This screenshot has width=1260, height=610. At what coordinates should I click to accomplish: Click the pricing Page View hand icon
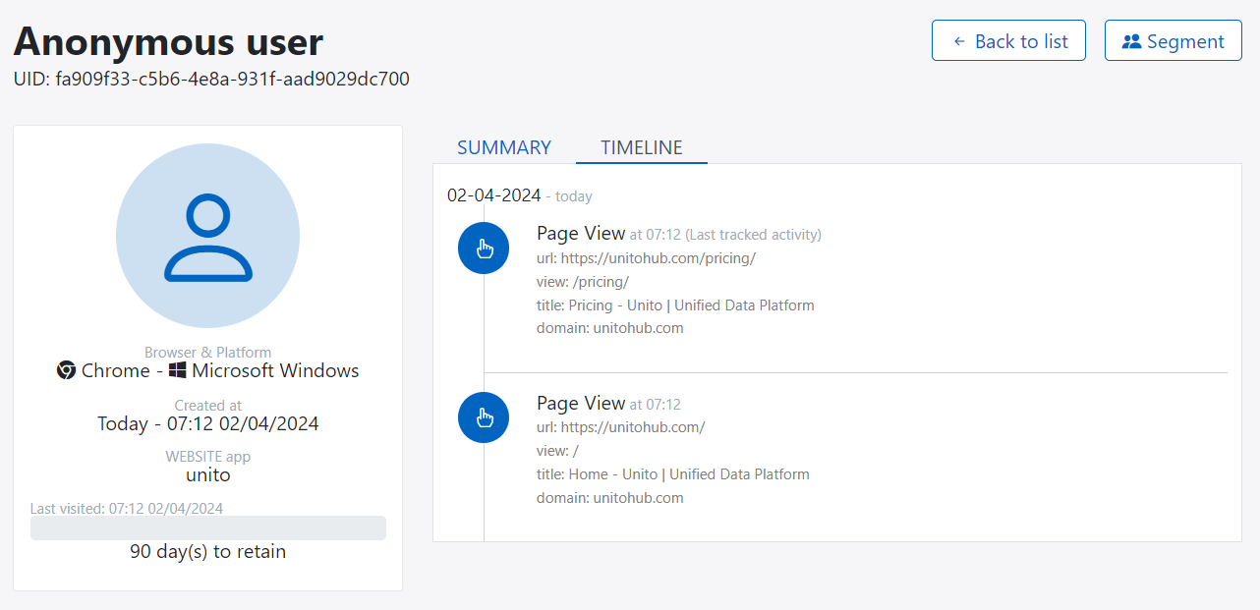pyautogui.click(x=484, y=249)
